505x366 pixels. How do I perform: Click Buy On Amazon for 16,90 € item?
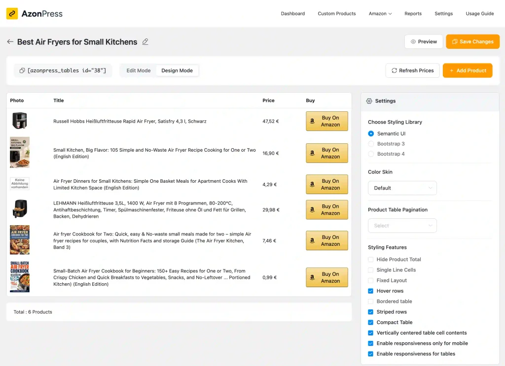tap(326, 153)
